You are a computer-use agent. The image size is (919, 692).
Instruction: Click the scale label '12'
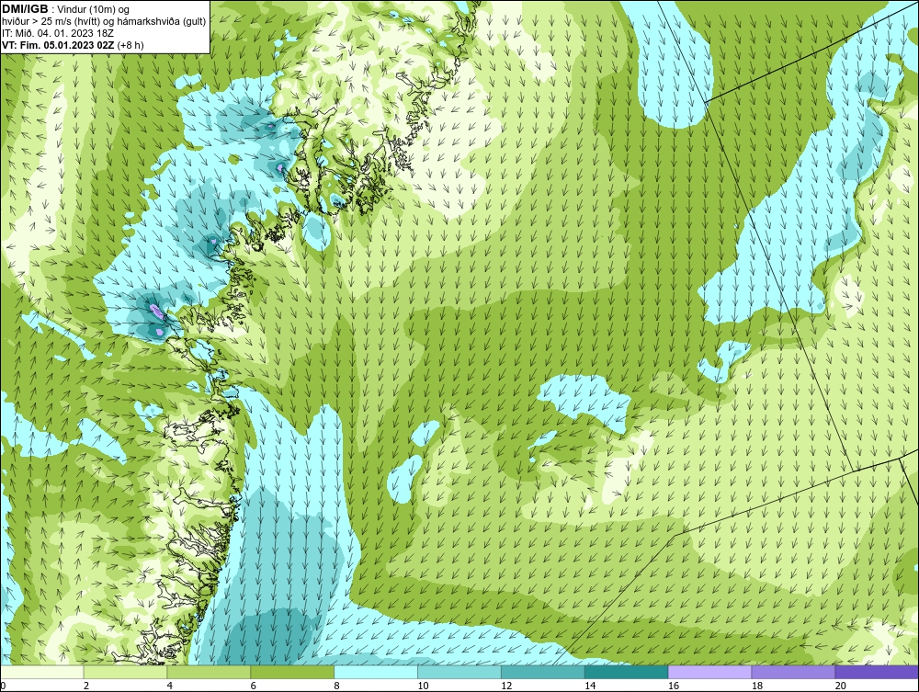point(506,686)
